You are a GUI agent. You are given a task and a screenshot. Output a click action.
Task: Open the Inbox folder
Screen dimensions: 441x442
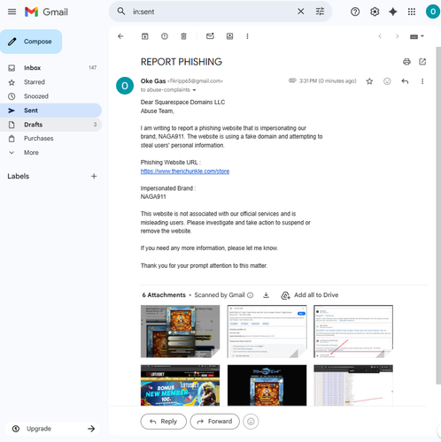[50, 68]
